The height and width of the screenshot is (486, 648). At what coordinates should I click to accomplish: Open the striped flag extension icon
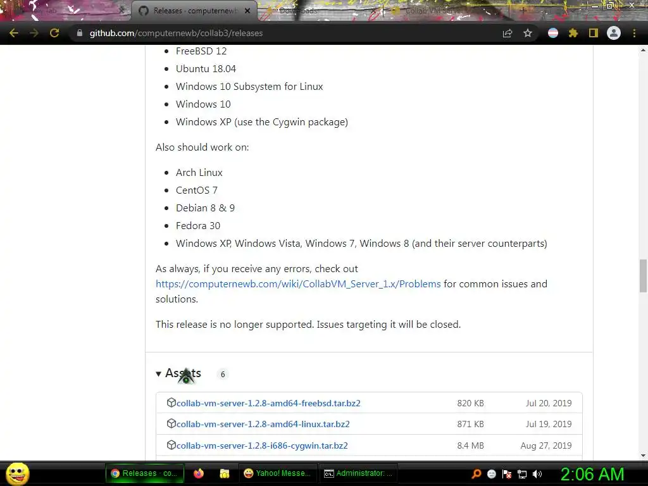(553, 33)
